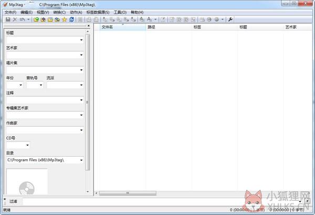Image resolution: width=315 pixels, height=215 pixels.
Task: Expand the 年份 field dropdown
Action: 20,85
